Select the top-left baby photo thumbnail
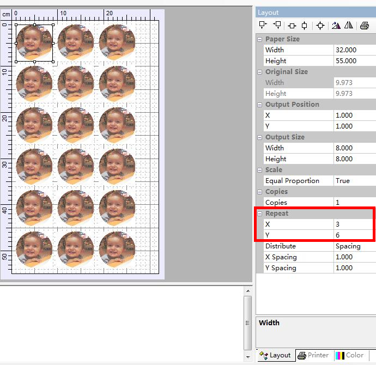The height and width of the screenshot is (365, 376). point(34,43)
